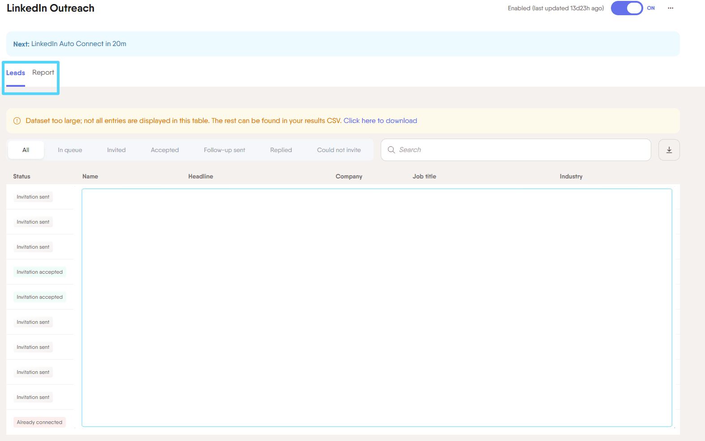Click the Next: LinkedIn Auto Connect banner text
This screenshot has width=705, height=441.
point(70,44)
